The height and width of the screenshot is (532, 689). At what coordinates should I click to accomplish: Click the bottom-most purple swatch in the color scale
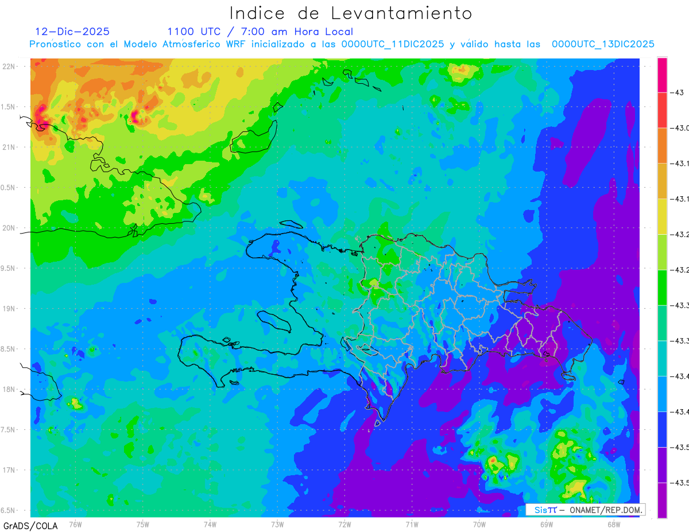click(662, 500)
